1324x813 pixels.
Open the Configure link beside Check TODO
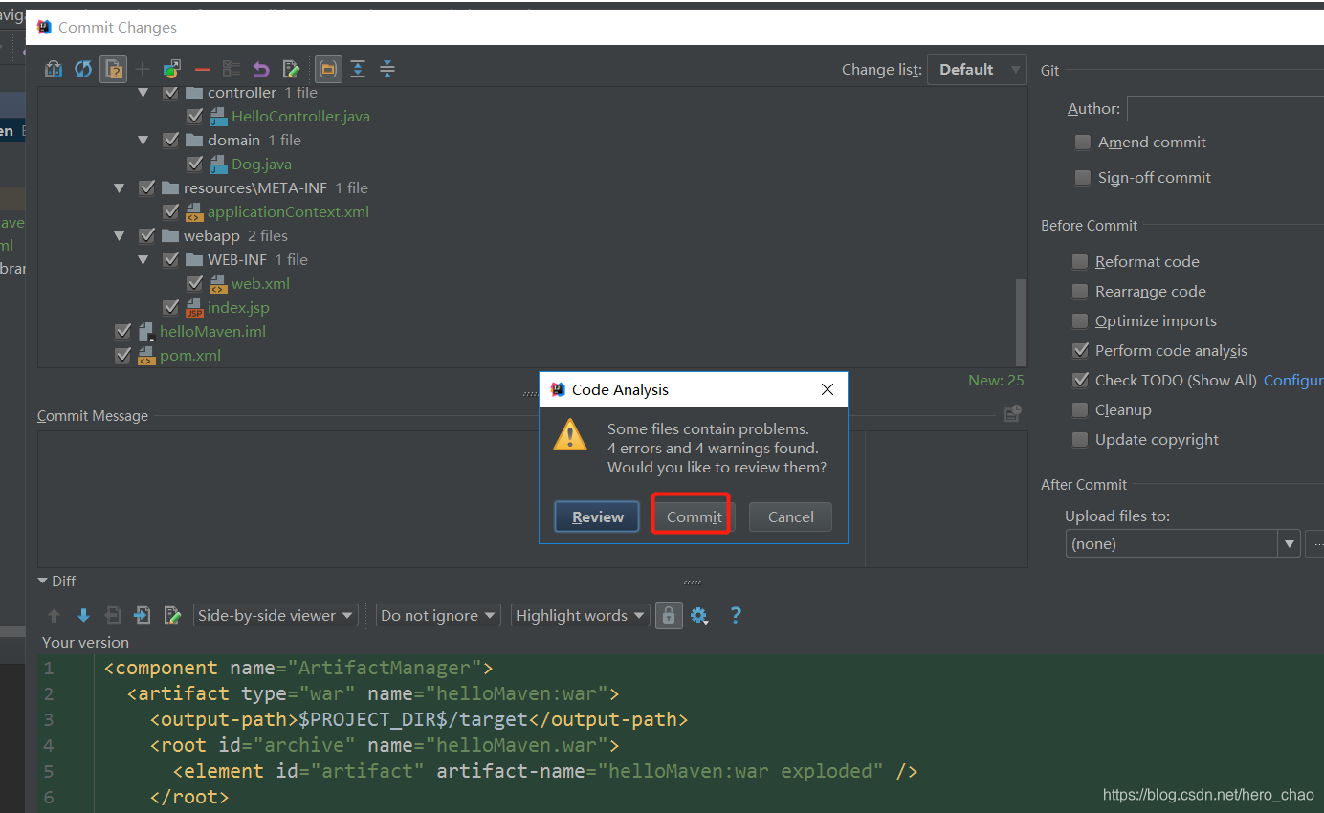[x=1292, y=380]
